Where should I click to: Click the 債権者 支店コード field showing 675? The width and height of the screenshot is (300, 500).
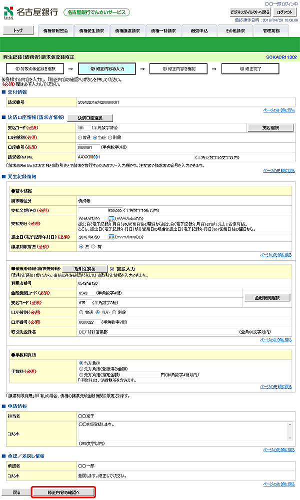tap(85, 303)
